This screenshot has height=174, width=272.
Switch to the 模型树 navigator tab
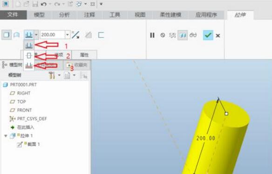12,65
